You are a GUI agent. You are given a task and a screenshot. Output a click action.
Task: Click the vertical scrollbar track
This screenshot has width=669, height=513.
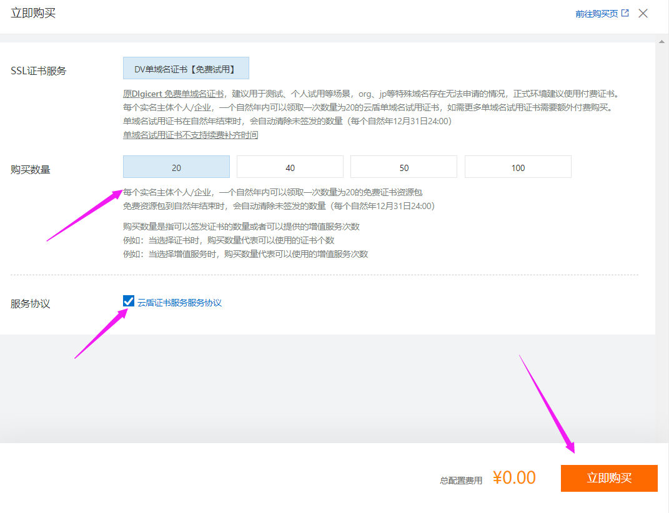pyautogui.click(x=662, y=250)
